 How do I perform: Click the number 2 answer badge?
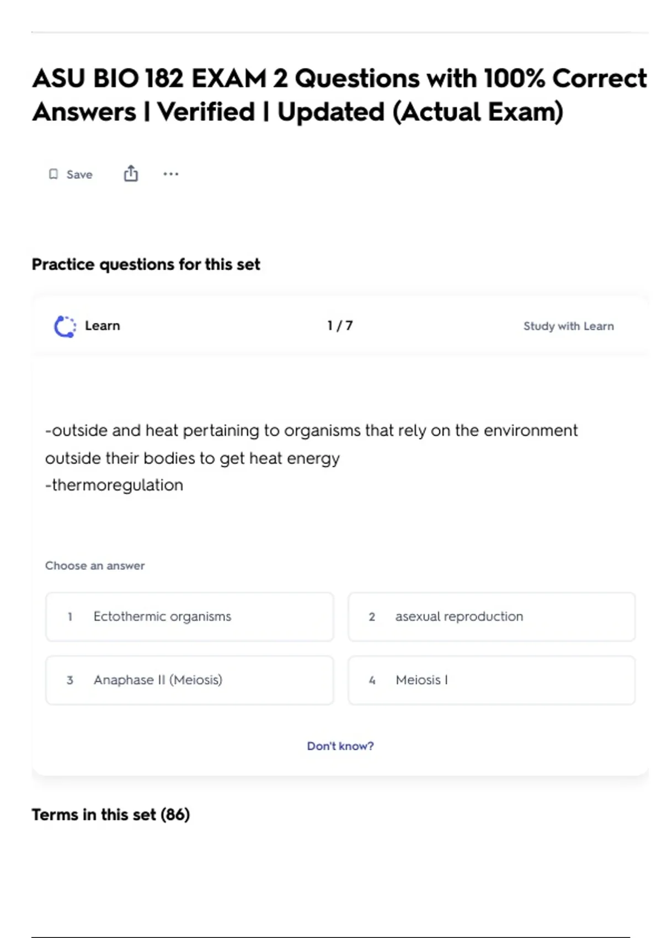pyautogui.click(x=372, y=617)
